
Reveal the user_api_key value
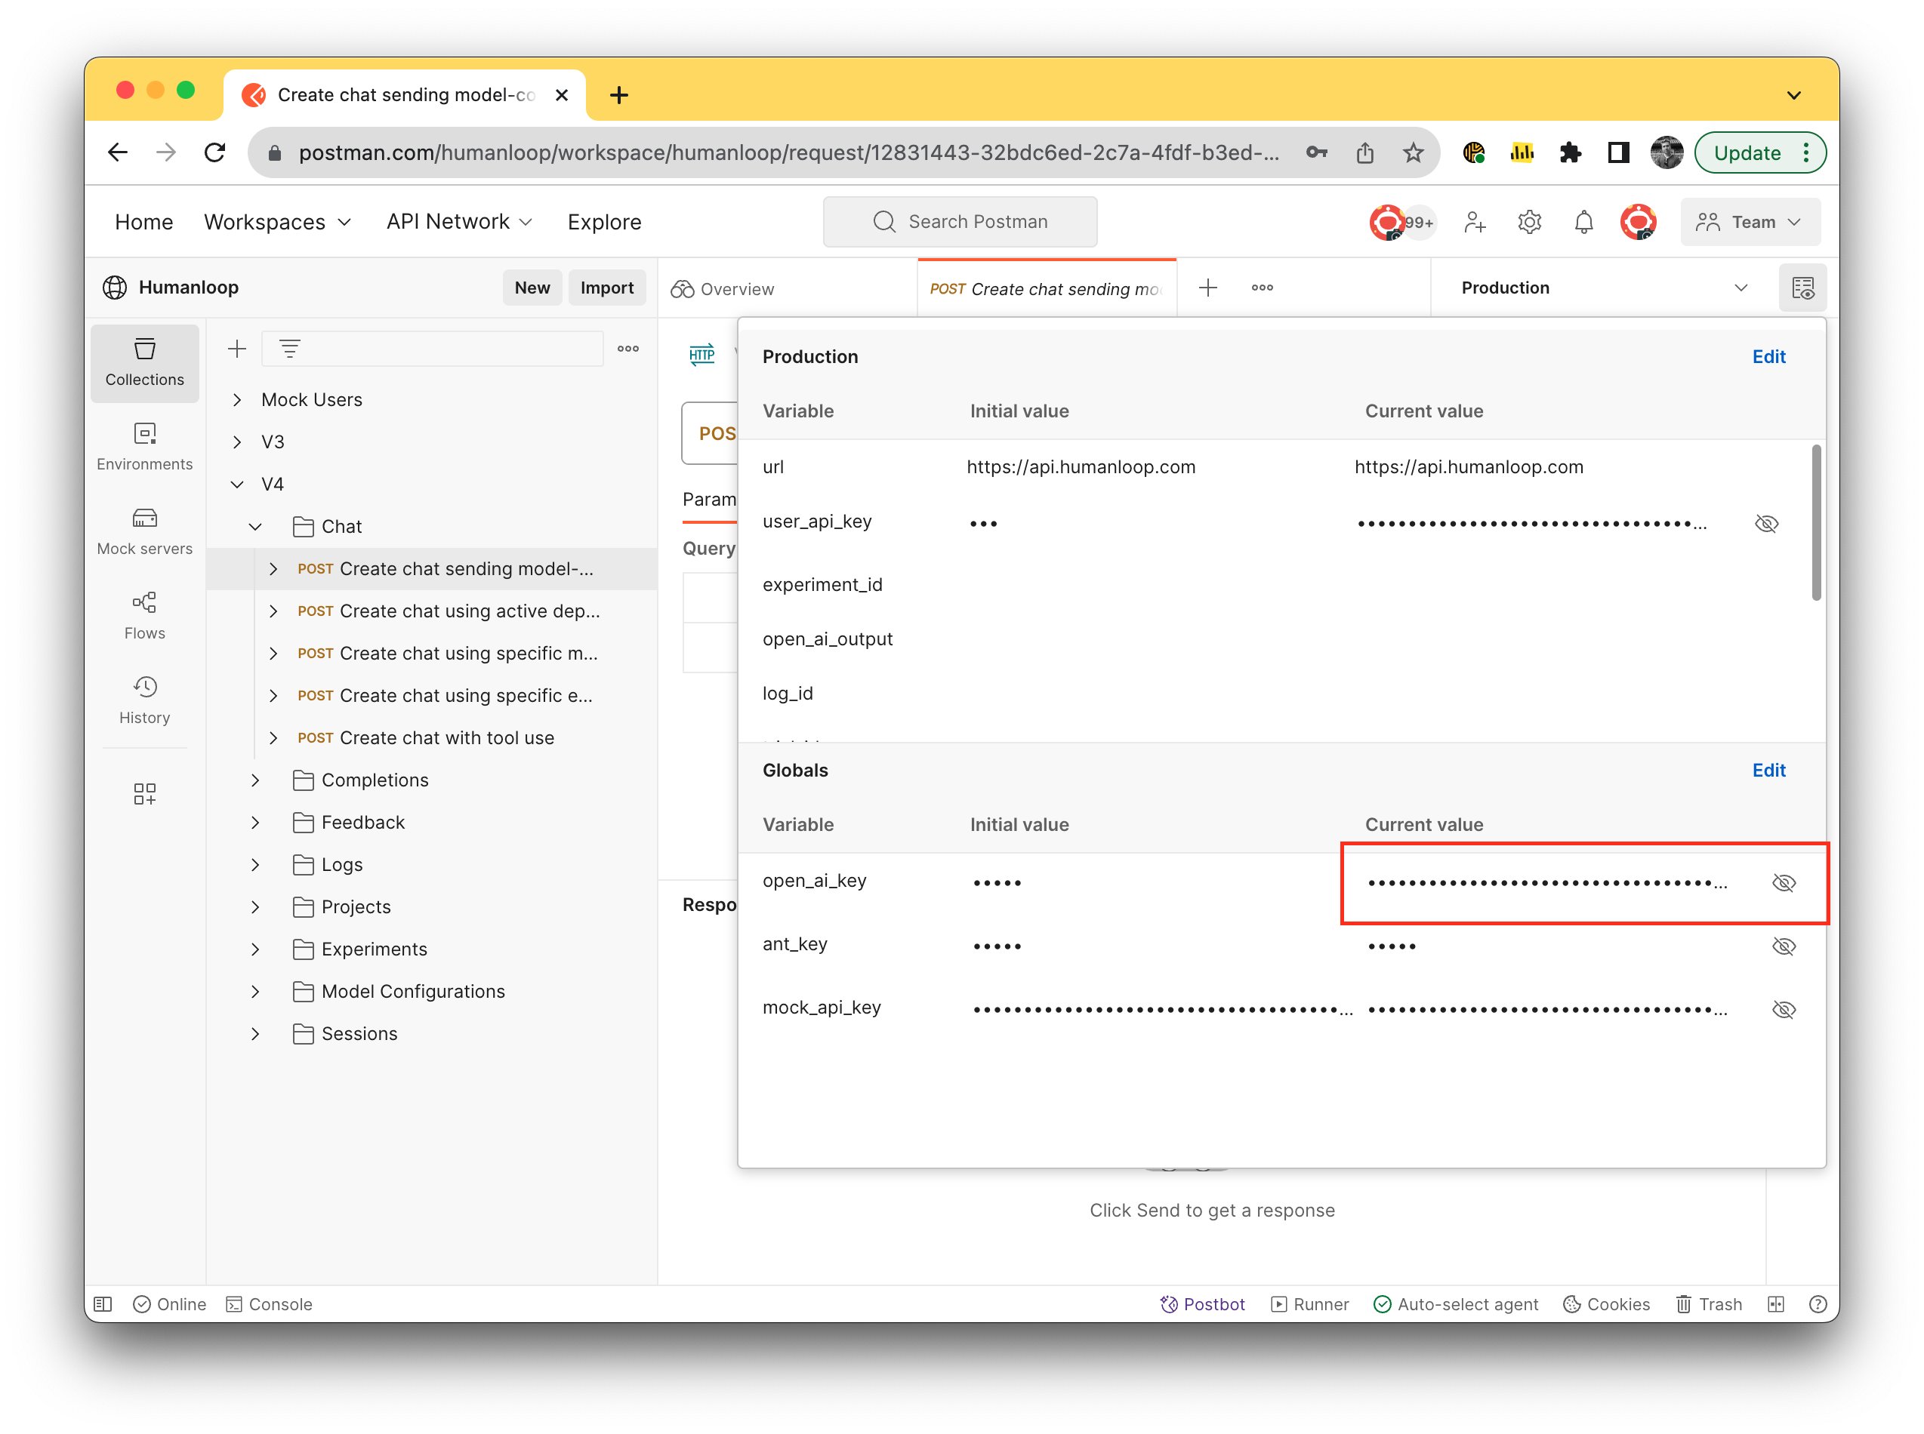(x=1765, y=522)
